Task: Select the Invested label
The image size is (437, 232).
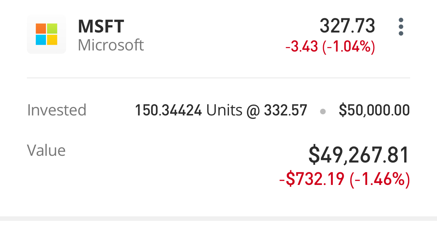Action: coord(57,110)
